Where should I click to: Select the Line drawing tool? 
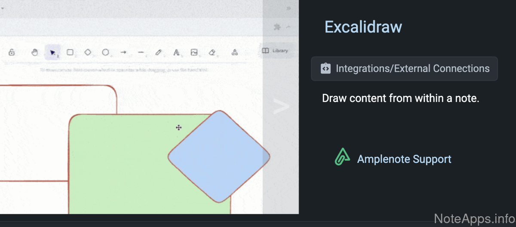(141, 52)
